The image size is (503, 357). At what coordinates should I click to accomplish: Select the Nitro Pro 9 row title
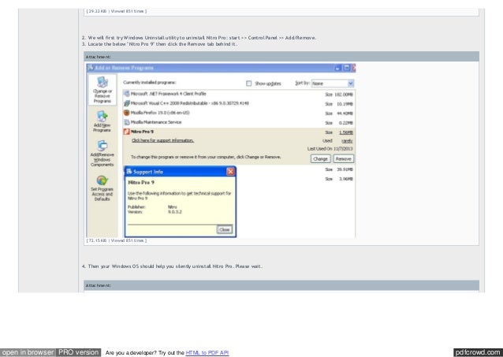(x=142, y=132)
